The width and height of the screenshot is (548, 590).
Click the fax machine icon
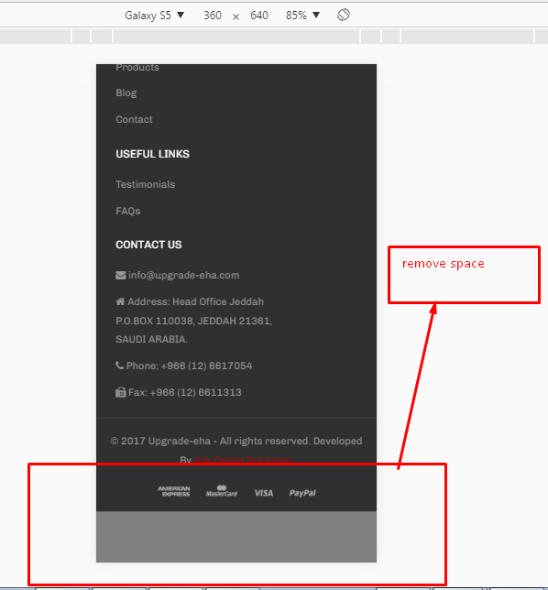pos(120,392)
